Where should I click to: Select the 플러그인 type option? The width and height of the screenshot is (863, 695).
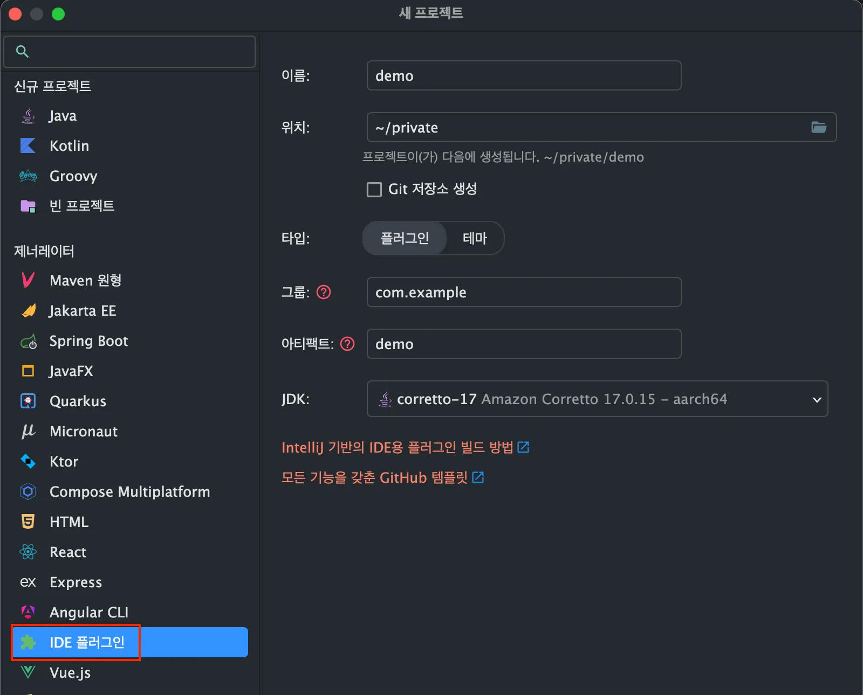tap(405, 238)
